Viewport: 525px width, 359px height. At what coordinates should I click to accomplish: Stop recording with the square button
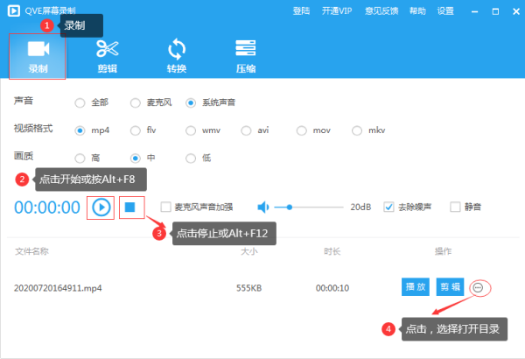click(x=129, y=208)
